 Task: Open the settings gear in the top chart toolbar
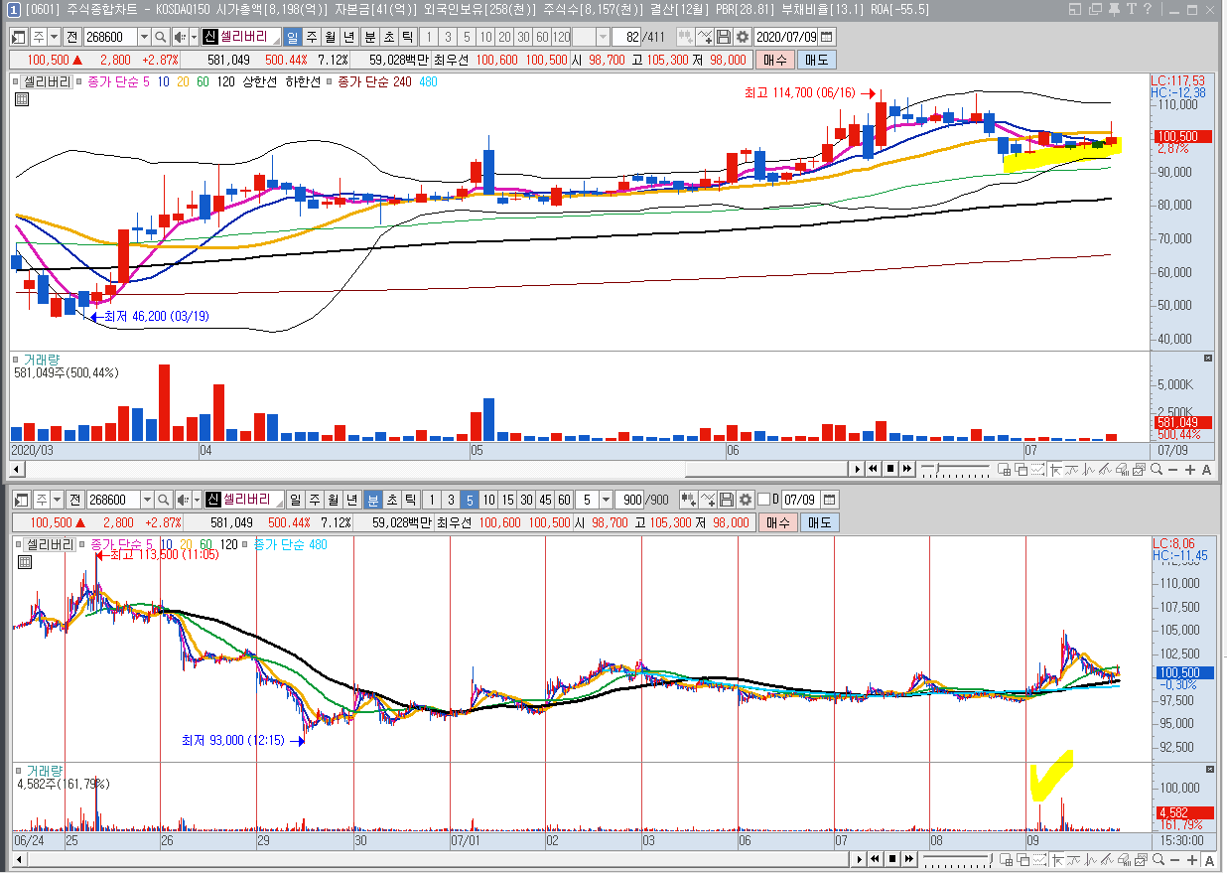(743, 37)
